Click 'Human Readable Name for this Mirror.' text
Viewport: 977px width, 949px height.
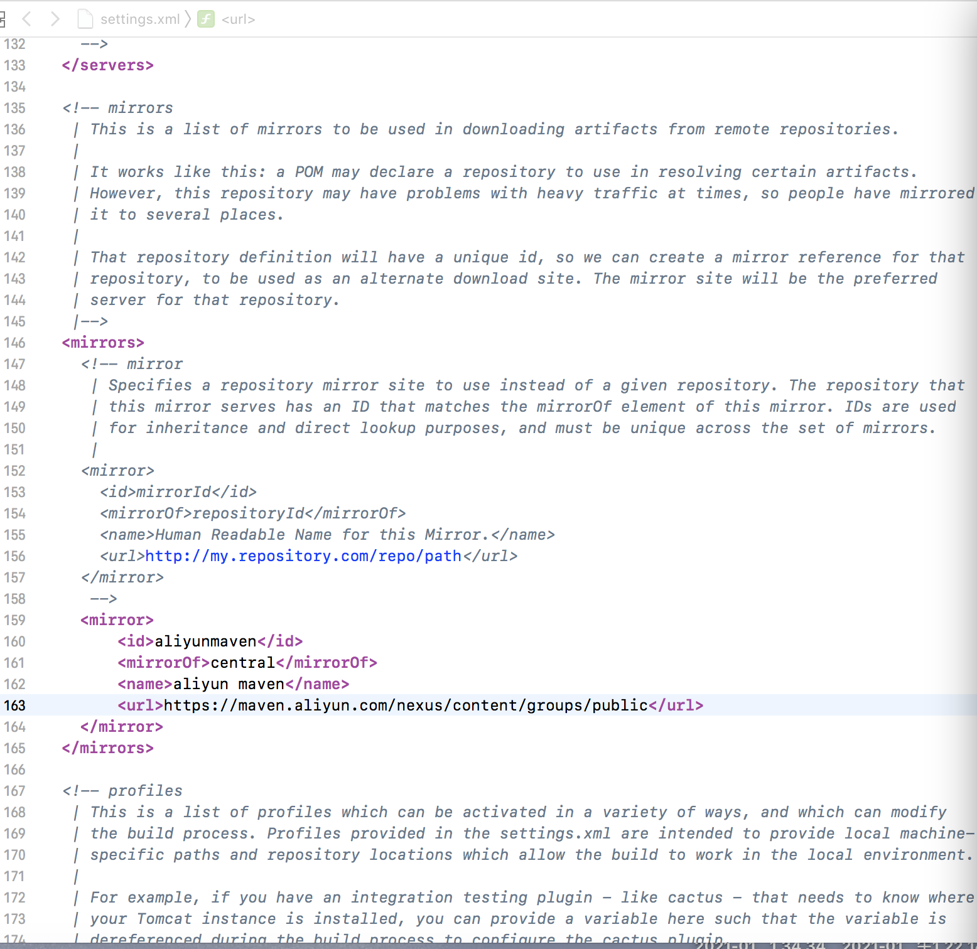(x=322, y=535)
